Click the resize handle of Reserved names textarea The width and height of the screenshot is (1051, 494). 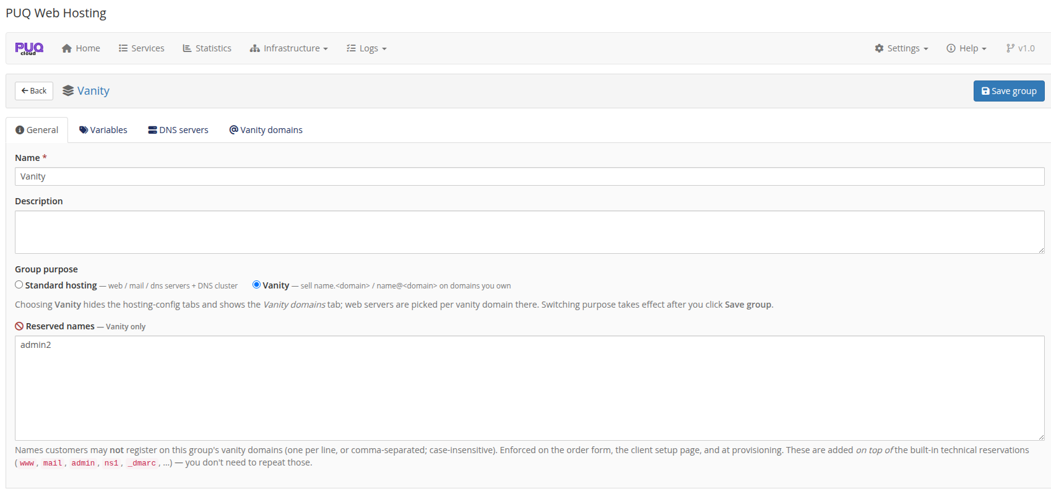[1041, 437]
